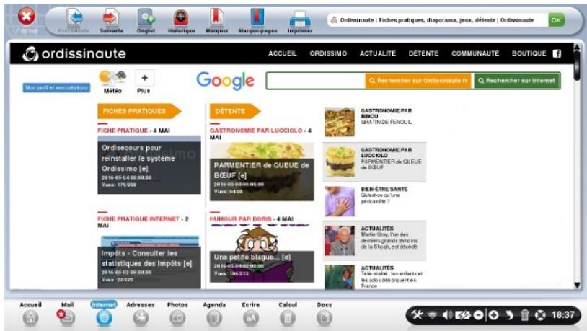Click Rechercher sur Ordissinaute.fr
The width and height of the screenshot is (587, 331).
[x=419, y=81]
